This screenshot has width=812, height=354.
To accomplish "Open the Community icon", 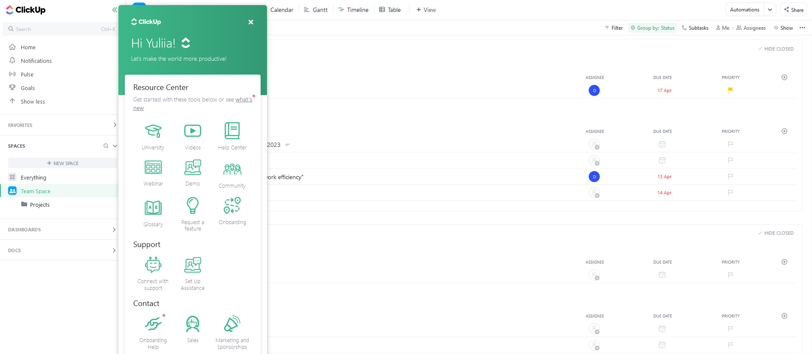I will [x=232, y=169].
